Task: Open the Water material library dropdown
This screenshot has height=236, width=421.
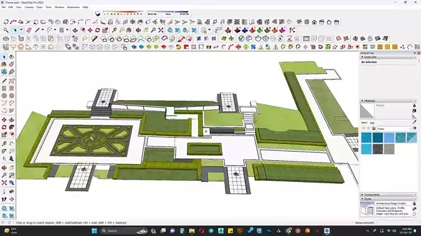Action: 394,129
